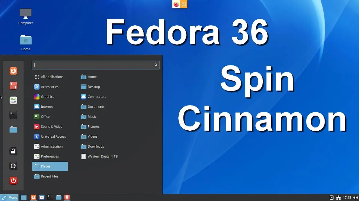Open the Western Digital 1 TB drive

99,156
